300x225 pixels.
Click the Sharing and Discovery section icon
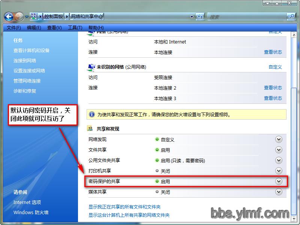pos(90,129)
